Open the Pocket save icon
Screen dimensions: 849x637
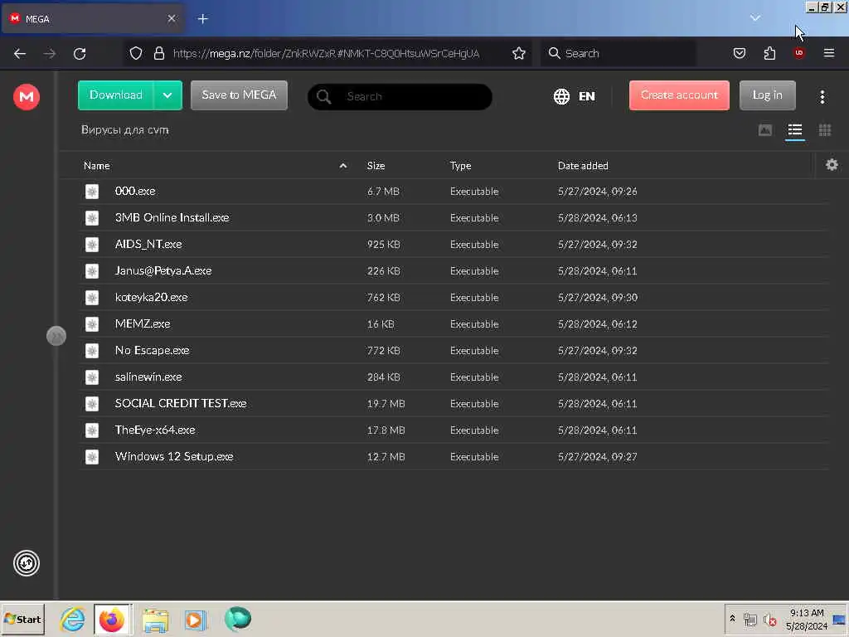739,54
